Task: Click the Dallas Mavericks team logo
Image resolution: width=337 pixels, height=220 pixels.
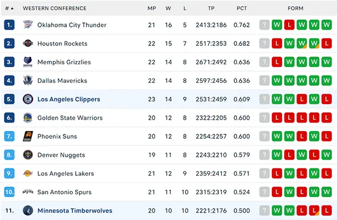Action: click(x=28, y=81)
